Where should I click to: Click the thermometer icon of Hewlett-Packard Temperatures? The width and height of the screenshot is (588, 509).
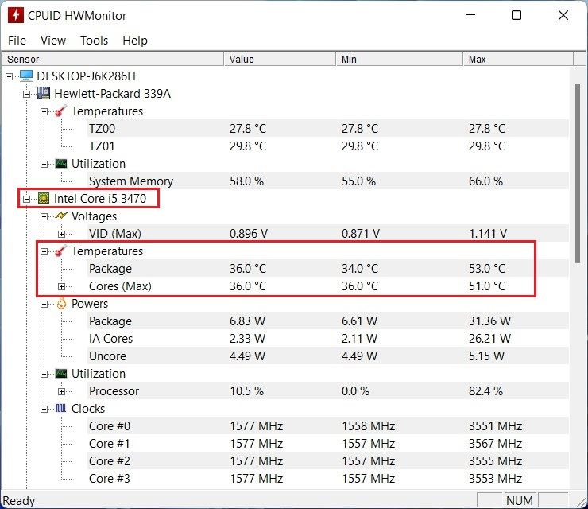point(60,111)
